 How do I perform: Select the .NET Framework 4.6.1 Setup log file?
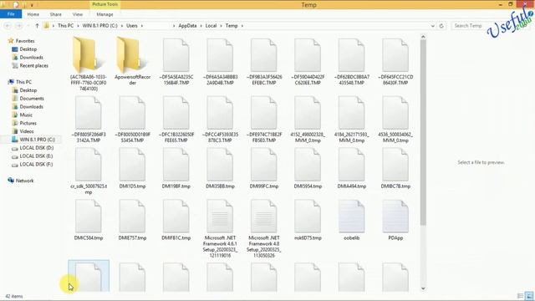(x=220, y=228)
